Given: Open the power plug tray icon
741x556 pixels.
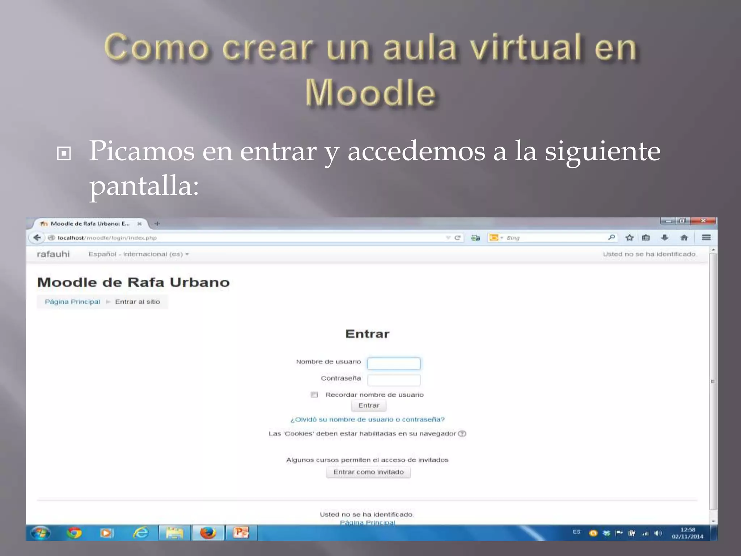Looking at the screenshot, I should click(x=632, y=533).
